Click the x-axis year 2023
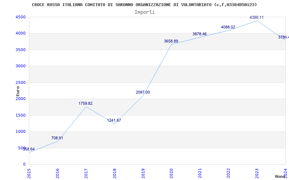Screen dimensions: 289x180 coord(257,174)
